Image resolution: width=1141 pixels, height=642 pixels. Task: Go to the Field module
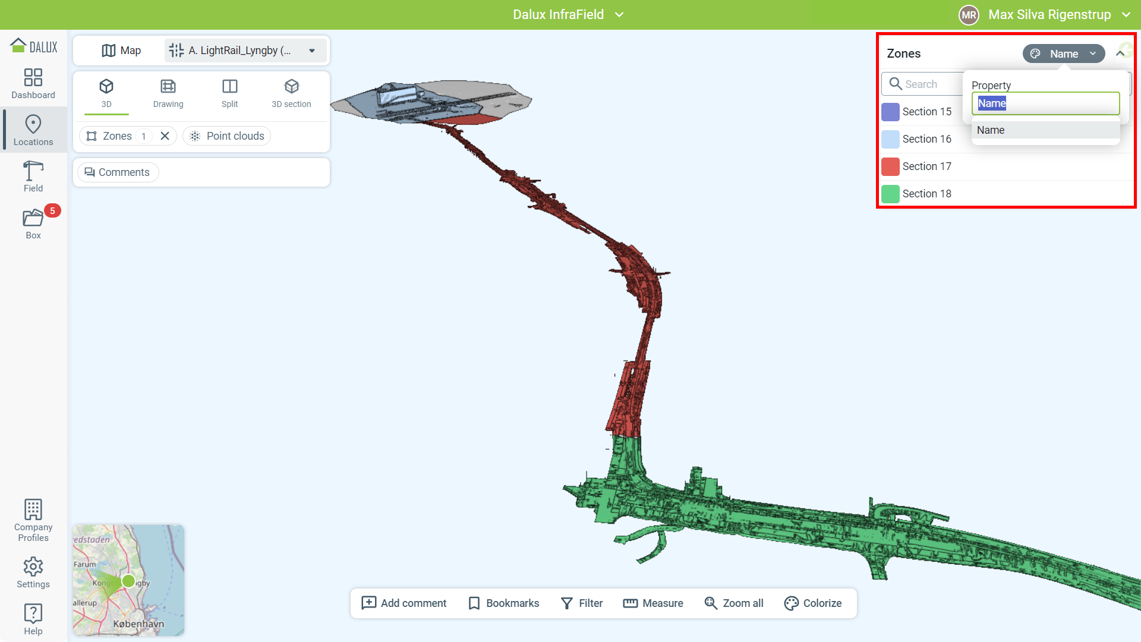coord(33,177)
